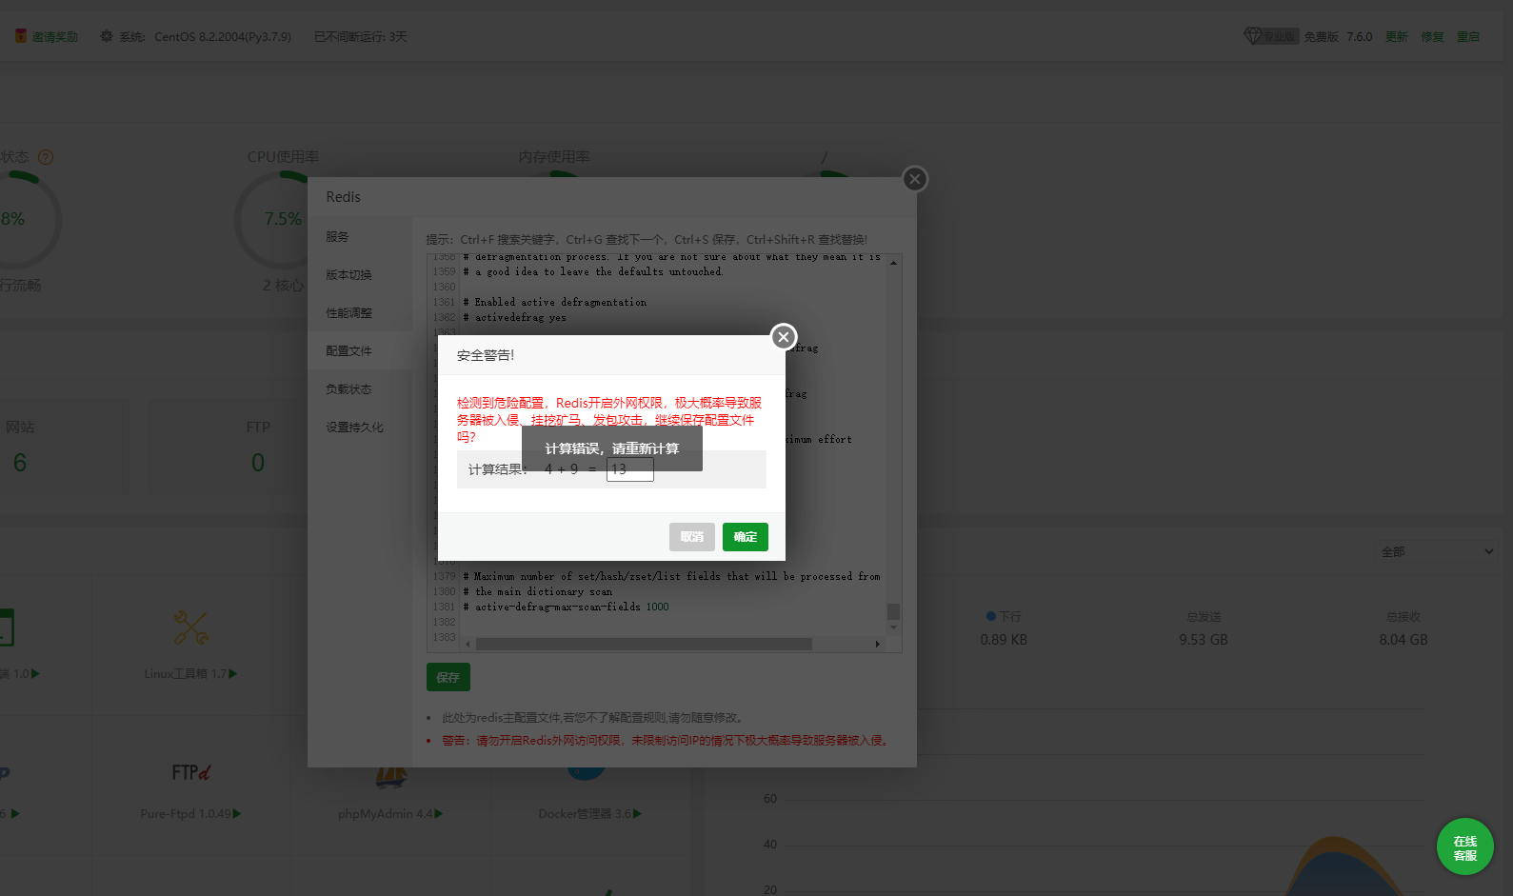The width and height of the screenshot is (1513, 896).
Task: Open the Linux工具箱 wrench icon
Action: click(191, 627)
